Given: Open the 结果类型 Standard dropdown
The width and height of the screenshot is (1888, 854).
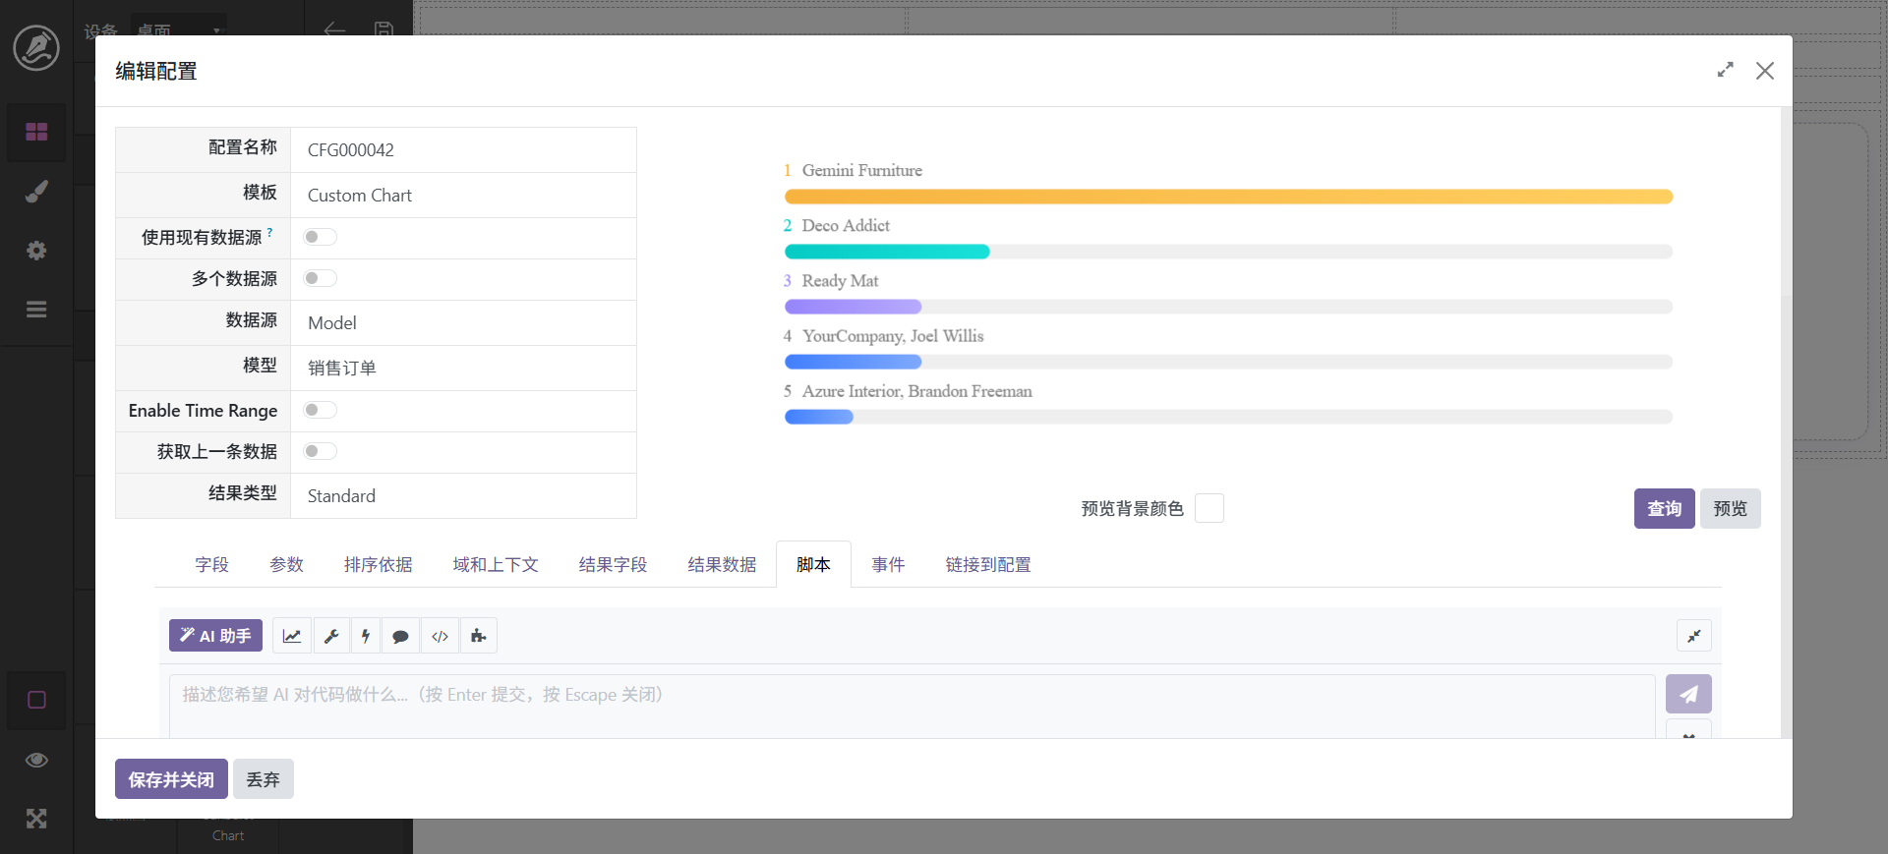Looking at the screenshot, I should (462, 496).
